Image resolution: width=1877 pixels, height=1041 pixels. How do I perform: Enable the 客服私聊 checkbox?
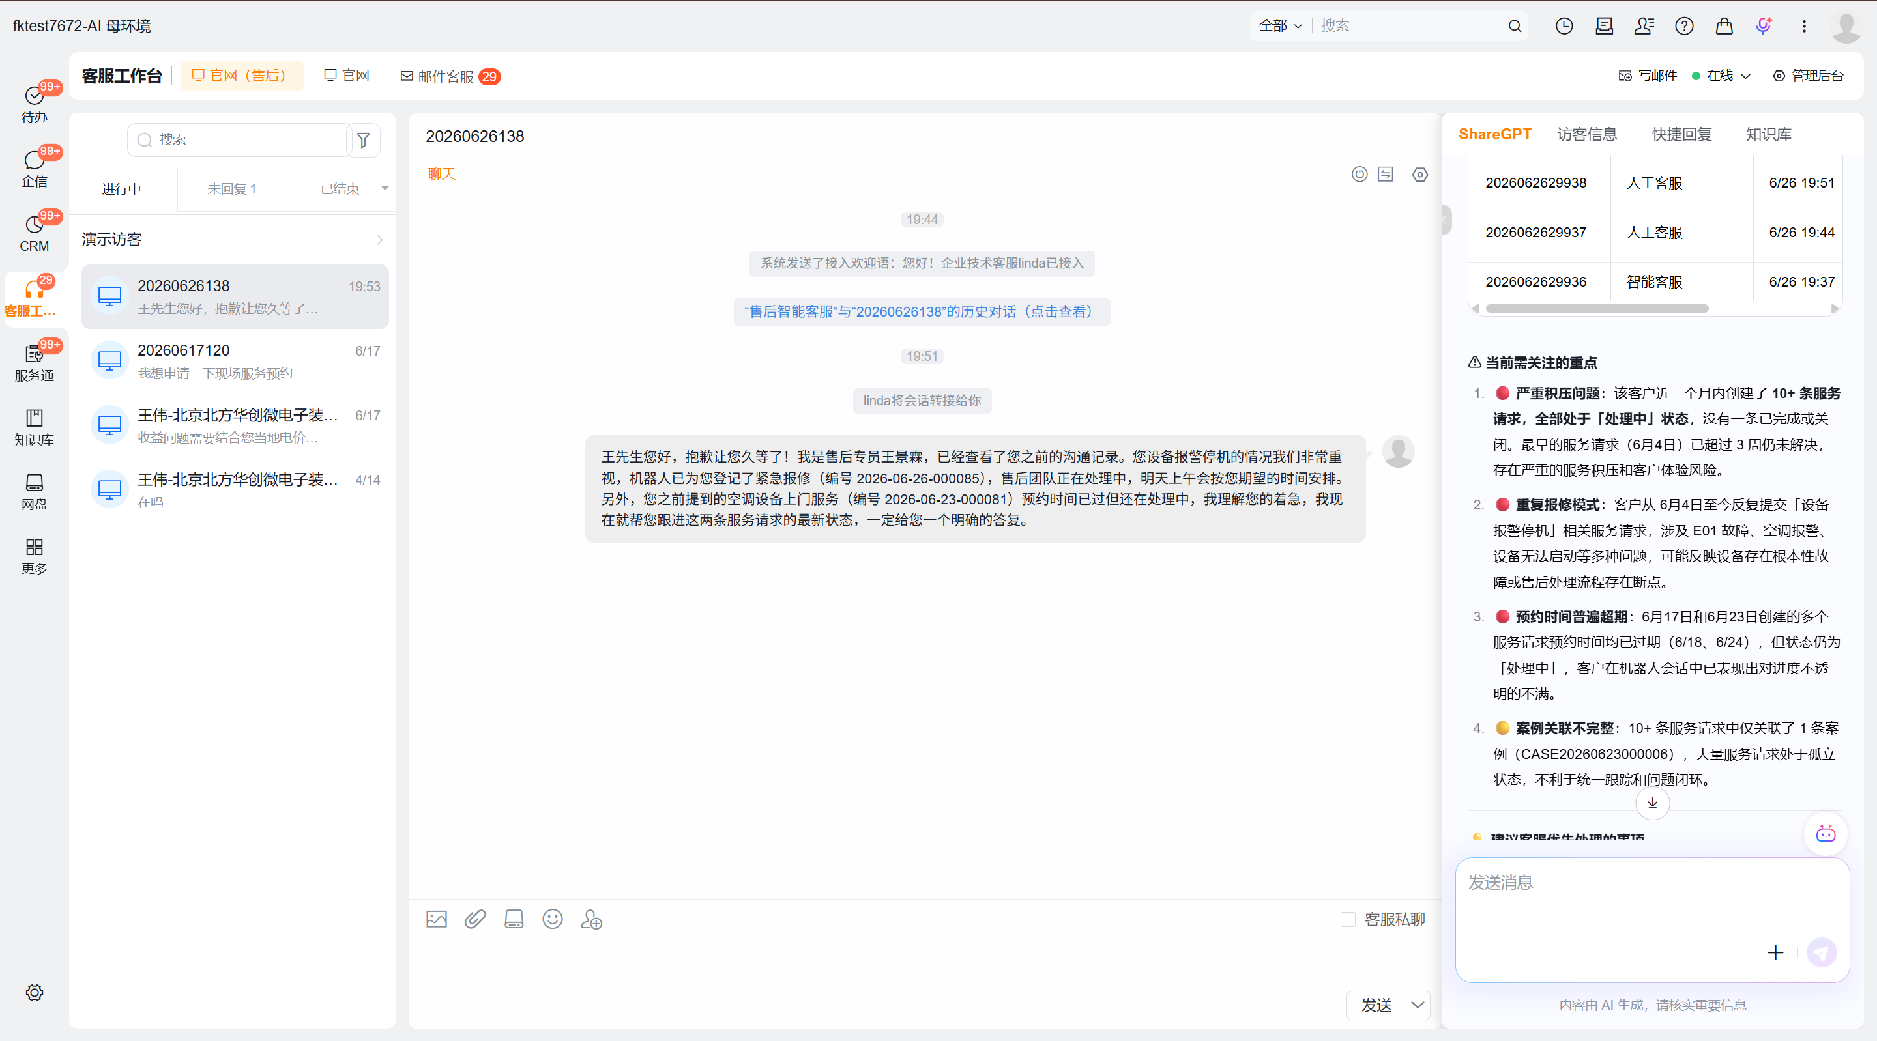point(1348,919)
